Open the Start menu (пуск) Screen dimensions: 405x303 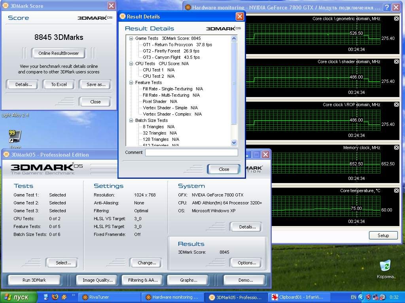[19, 297]
